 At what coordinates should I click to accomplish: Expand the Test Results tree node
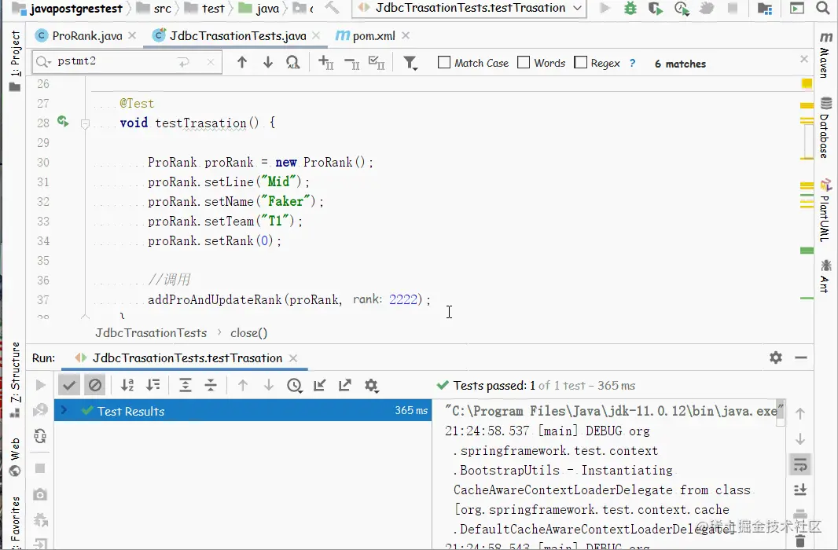[x=64, y=411]
